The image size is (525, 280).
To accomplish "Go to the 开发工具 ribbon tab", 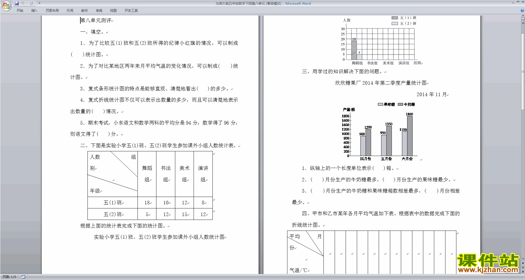I will [x=131, y=11].
